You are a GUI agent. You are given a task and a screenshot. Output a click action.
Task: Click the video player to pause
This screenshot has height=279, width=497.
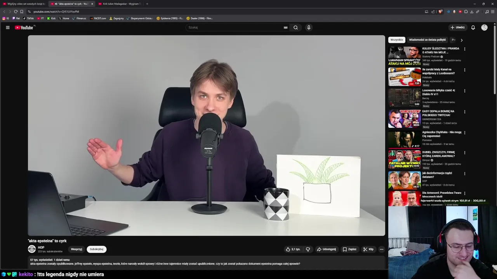click(x=207, y=136)
